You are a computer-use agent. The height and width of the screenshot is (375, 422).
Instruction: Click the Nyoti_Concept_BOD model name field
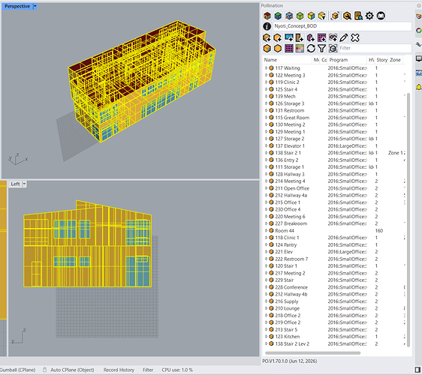click(342, 26)
